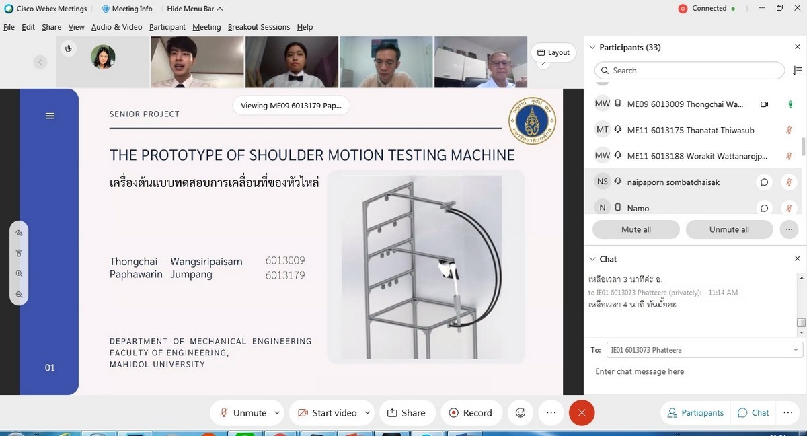Toggle mute for ME11 Thanatat Thiwasub
The height and width of the screenshot is (436, 807).
coord(790,131)
